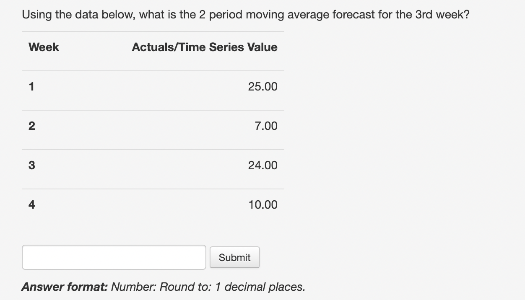Click the row for Week 4

click(x=153, y=204)
